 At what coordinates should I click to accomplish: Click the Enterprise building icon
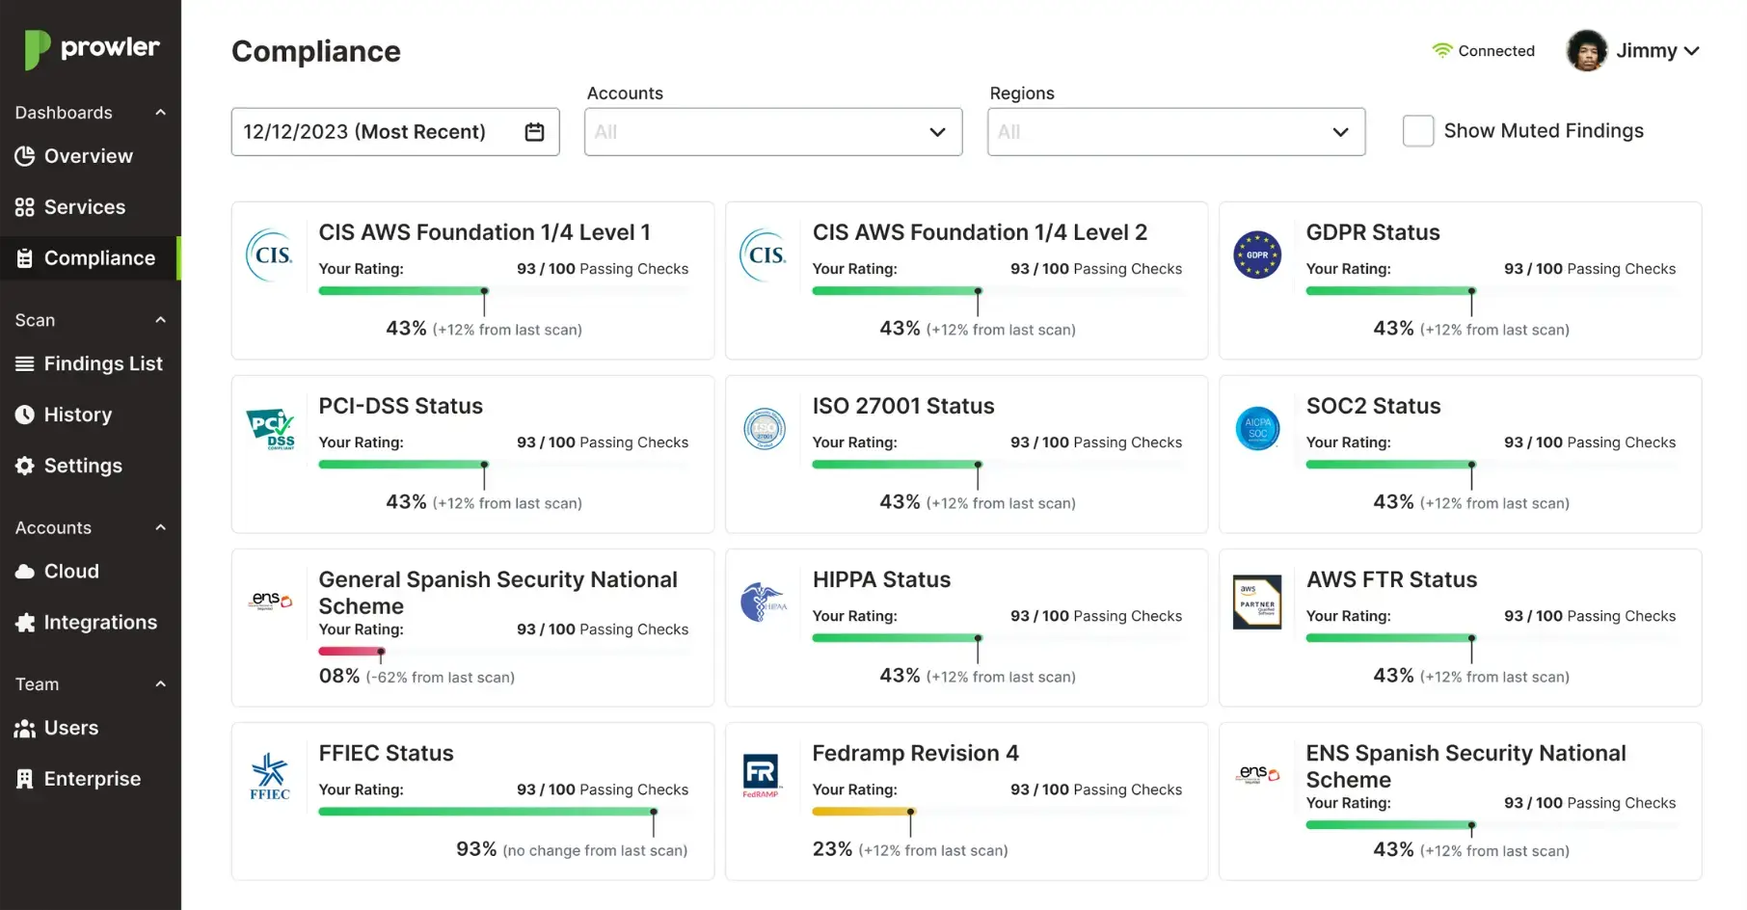[25, 779]
